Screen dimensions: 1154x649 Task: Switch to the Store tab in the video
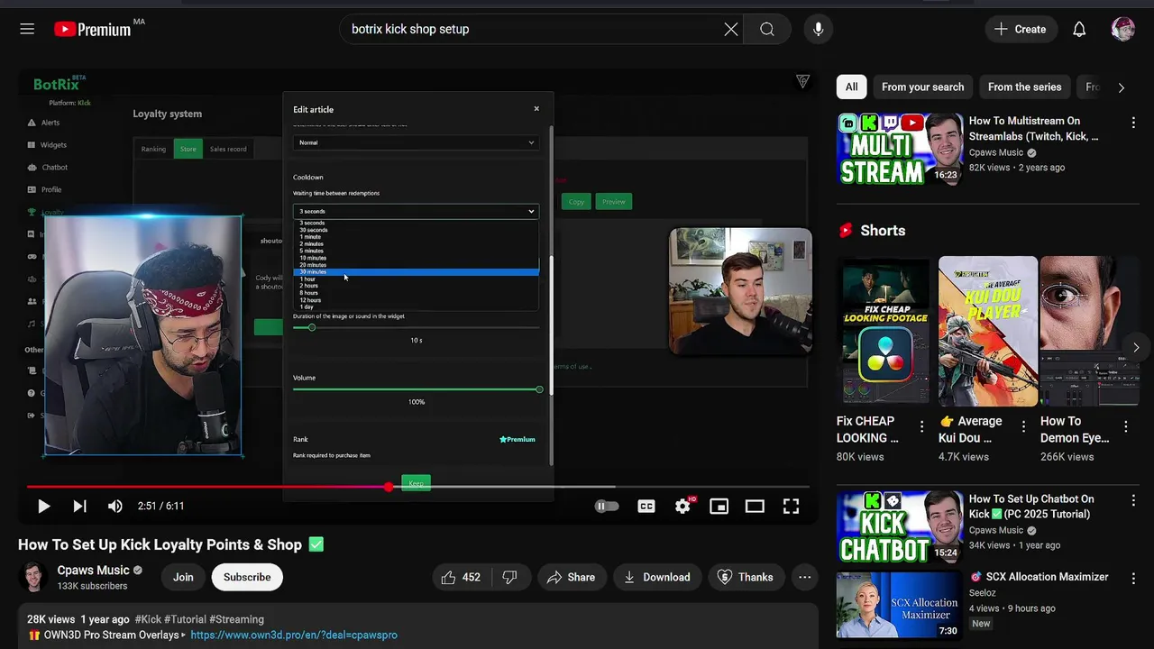coord(188,149)
